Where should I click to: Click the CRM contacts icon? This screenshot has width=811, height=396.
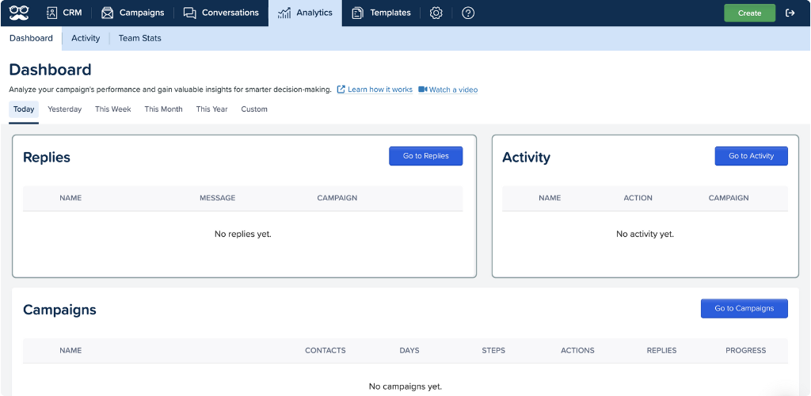(51, 13)
